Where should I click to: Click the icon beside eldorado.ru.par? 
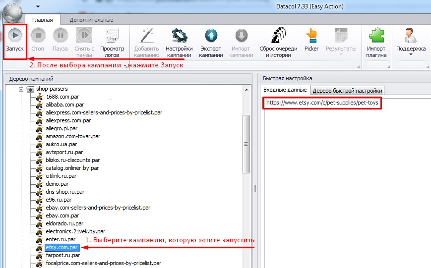point(40,224)
